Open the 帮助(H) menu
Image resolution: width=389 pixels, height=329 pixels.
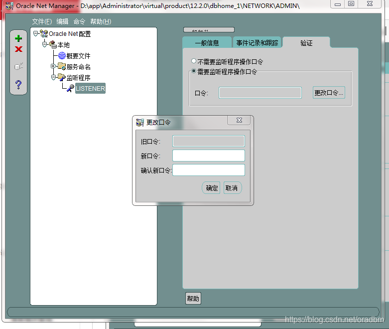tap(101, 21)
